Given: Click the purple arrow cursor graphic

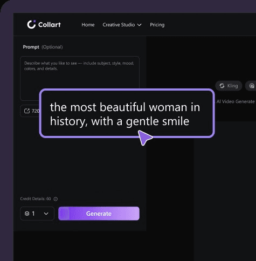Looking at the screenshot, I should pos(145,138).
